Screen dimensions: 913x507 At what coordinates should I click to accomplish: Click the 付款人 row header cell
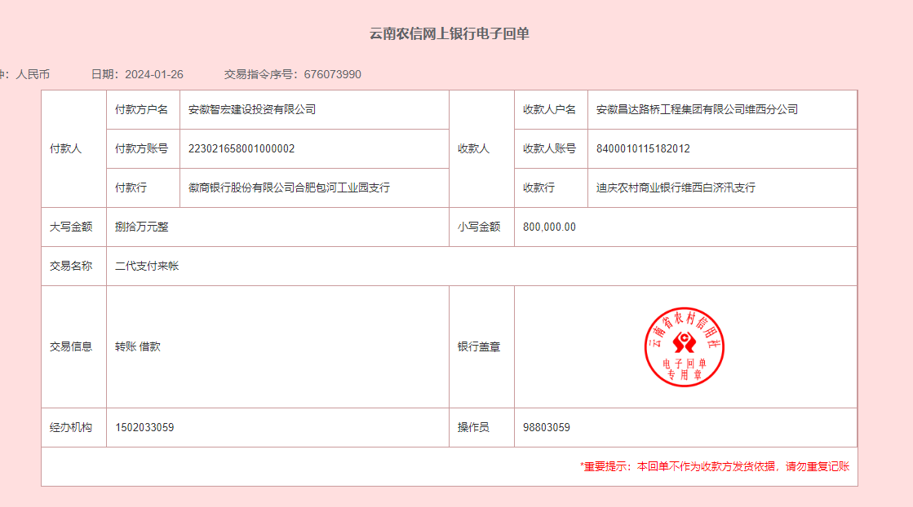click(66, 148)
